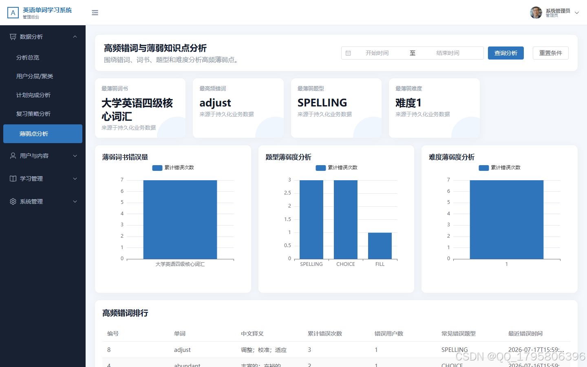Click the word adjust in table row
The image size is (587, 367).
coord(182,350)
